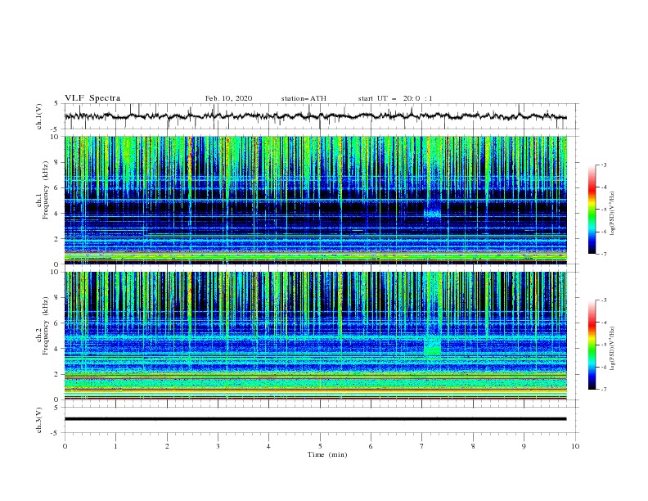Click the "-5" label on ch.2 colorbar
648x501 pixels.
click(x=603, y=345)
